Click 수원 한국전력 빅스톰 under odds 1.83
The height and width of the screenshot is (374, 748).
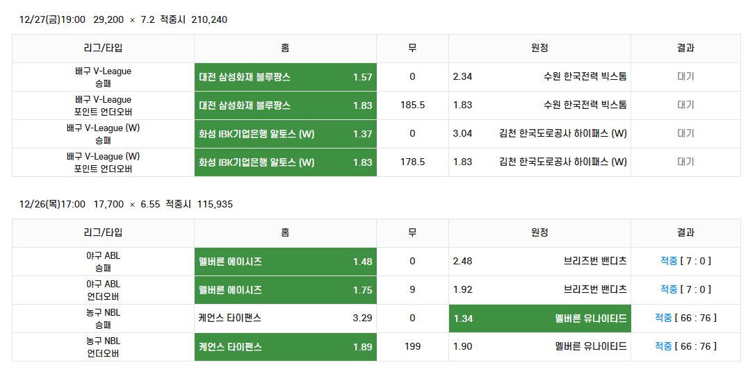[x=539, y=105]
